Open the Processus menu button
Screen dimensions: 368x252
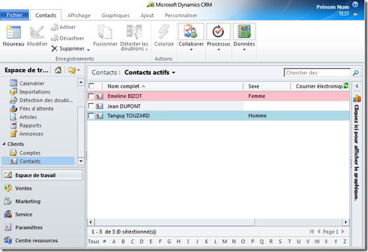(x=219, y=37)
